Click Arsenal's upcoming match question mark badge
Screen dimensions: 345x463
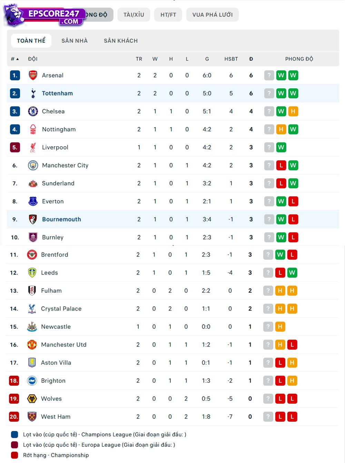click(269, 76)
